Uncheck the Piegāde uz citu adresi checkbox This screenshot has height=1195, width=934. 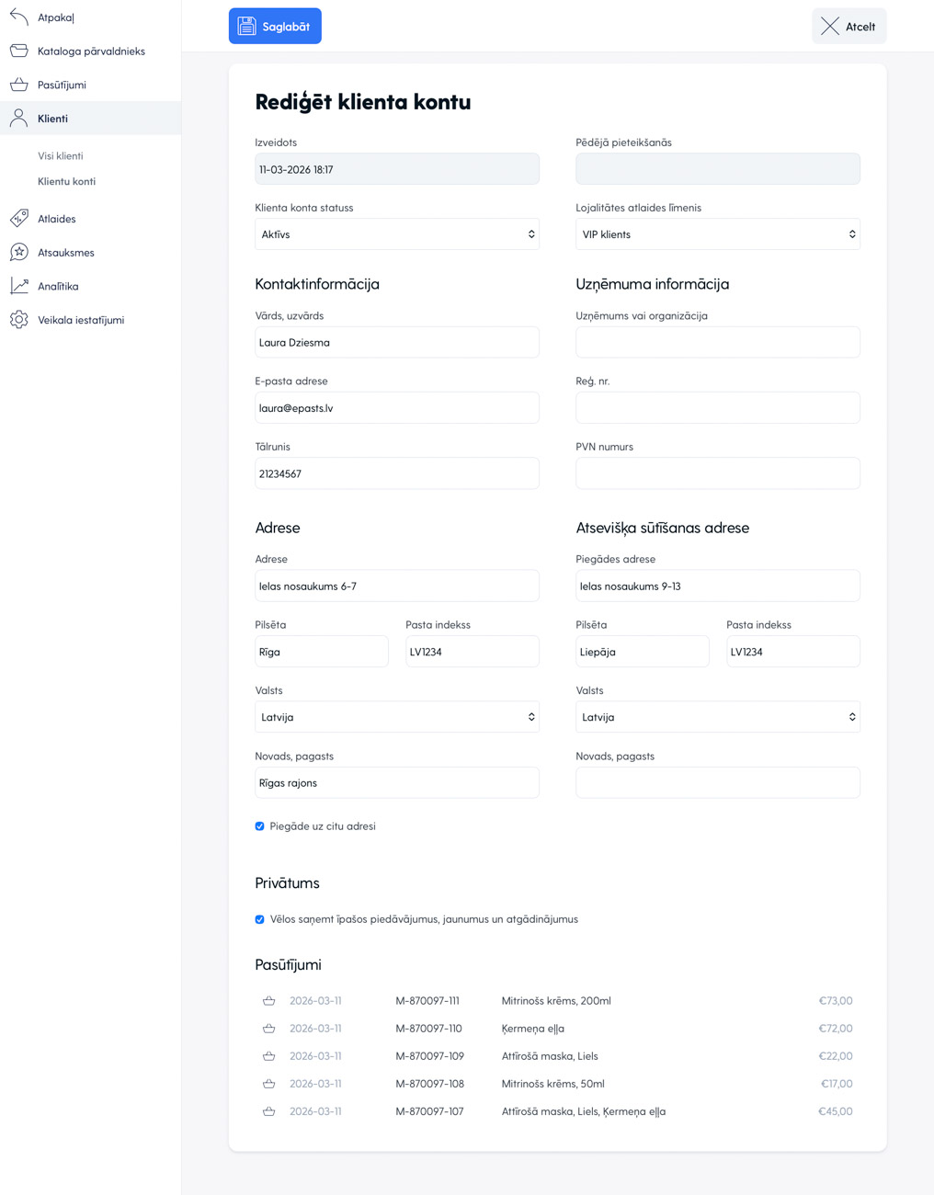tap(260, 826)
